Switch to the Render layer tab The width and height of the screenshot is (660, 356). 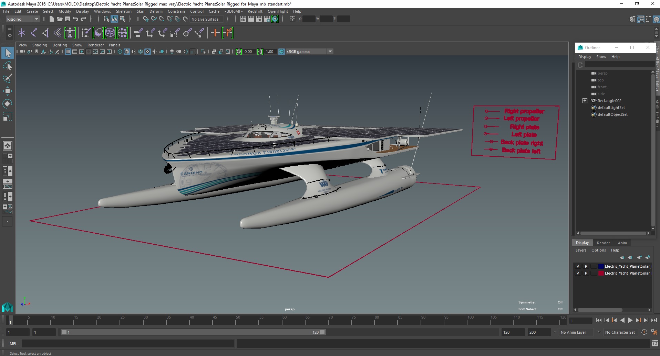coord(603,243)
